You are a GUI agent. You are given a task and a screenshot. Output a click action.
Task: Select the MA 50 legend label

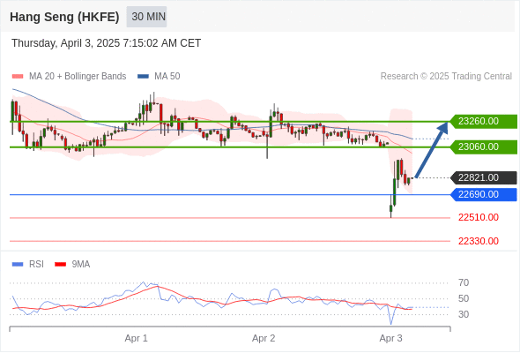167,77
